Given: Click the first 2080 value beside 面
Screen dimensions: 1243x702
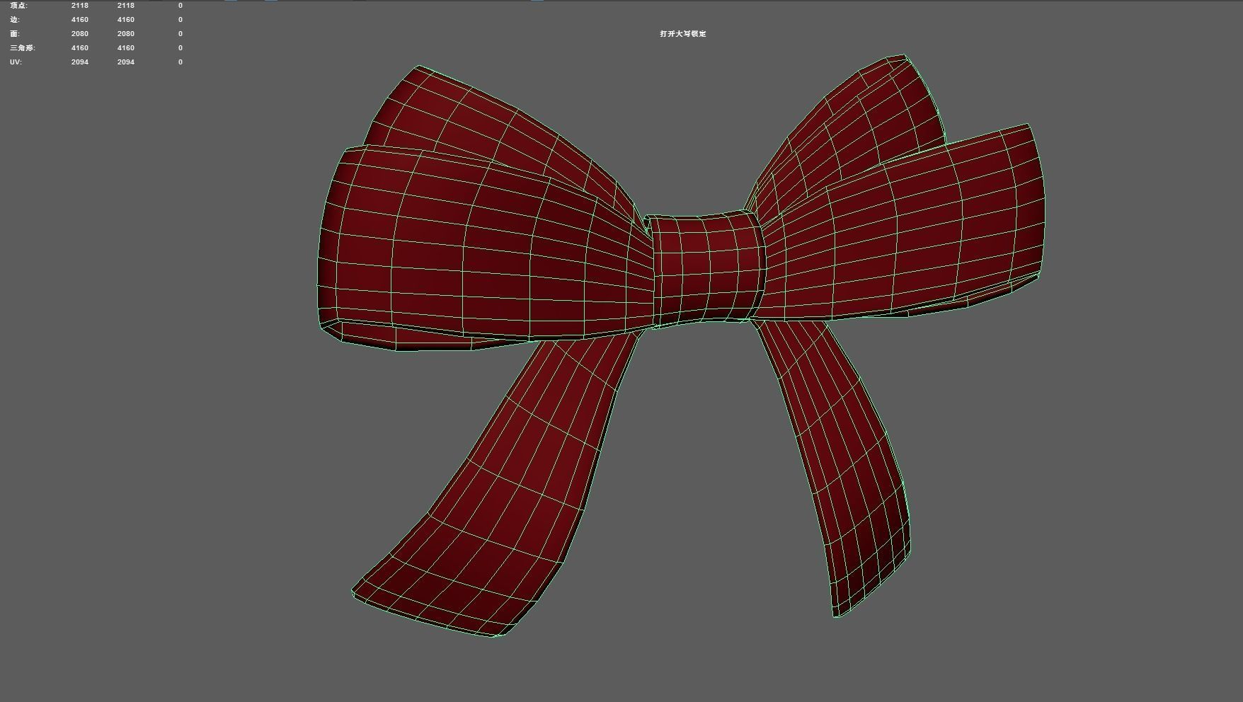Looking at the screenshot, I should 80,34.
